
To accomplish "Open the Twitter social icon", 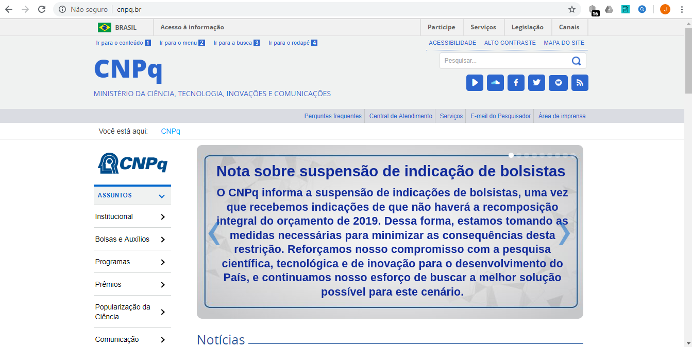I will tap(536, 83).
